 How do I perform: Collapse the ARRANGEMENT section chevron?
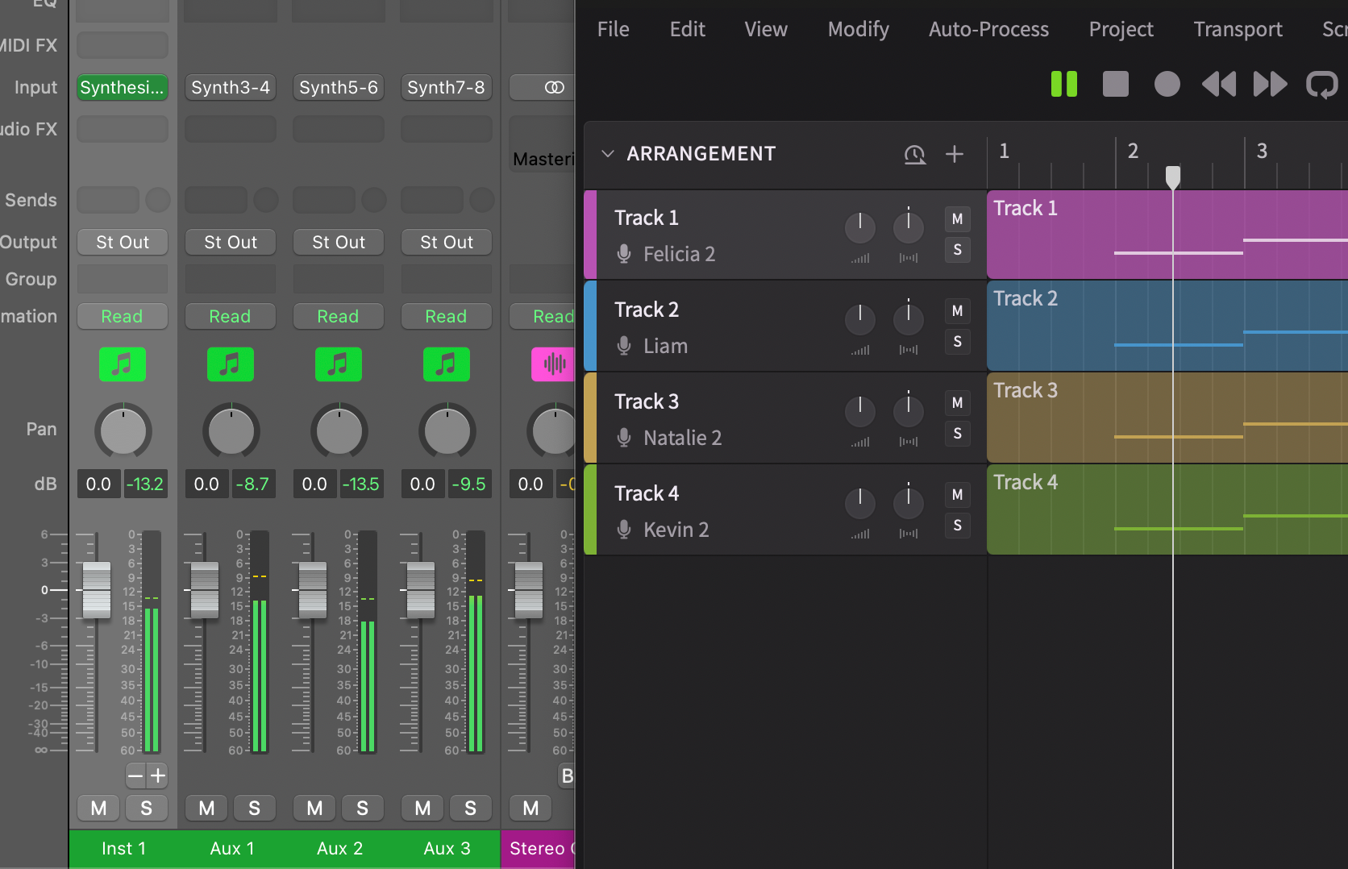[x=608, y=153]
